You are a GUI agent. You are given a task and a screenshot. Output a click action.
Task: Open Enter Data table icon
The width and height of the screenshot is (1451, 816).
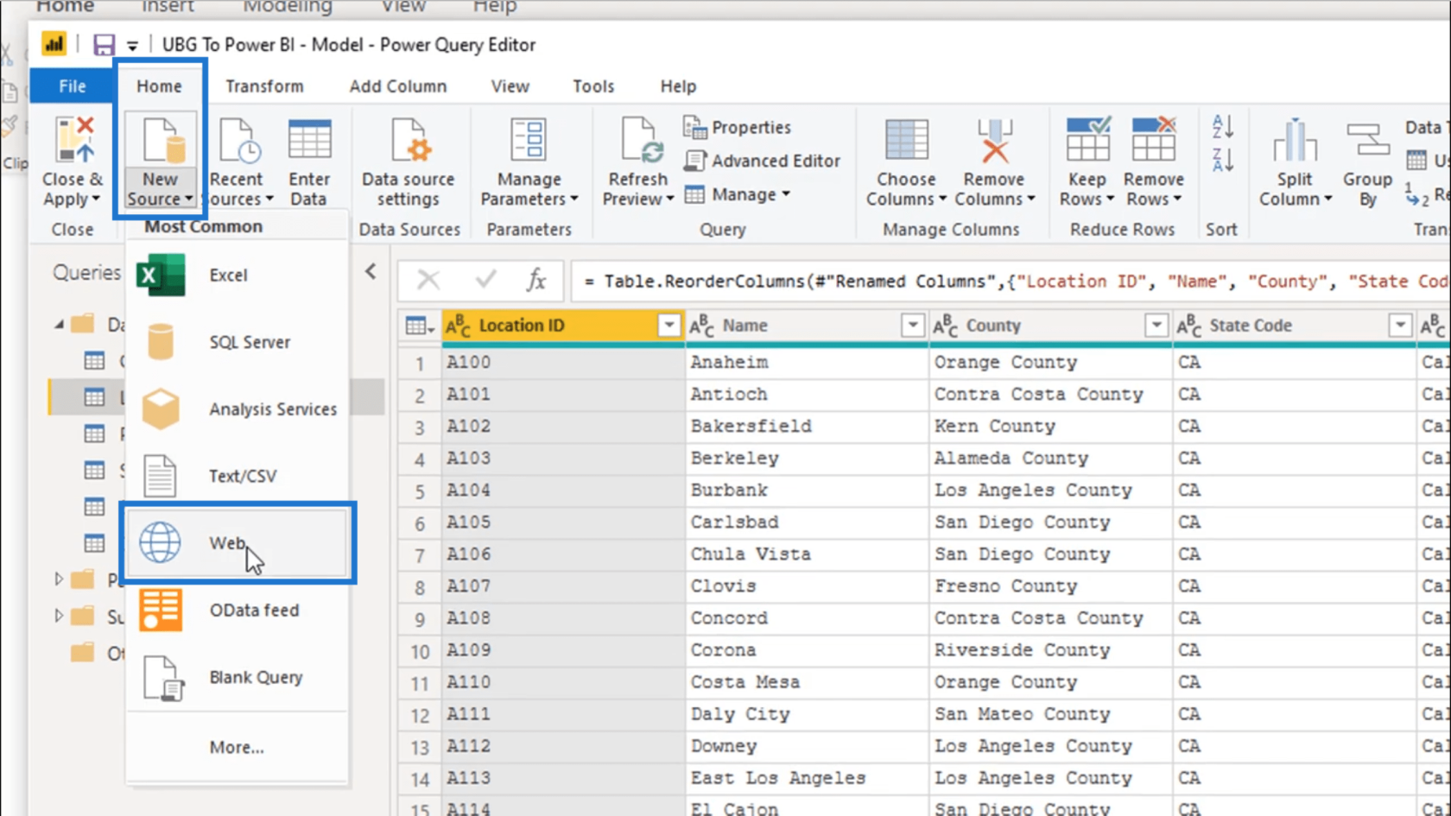pyautogui.click(x=309, y=140)
